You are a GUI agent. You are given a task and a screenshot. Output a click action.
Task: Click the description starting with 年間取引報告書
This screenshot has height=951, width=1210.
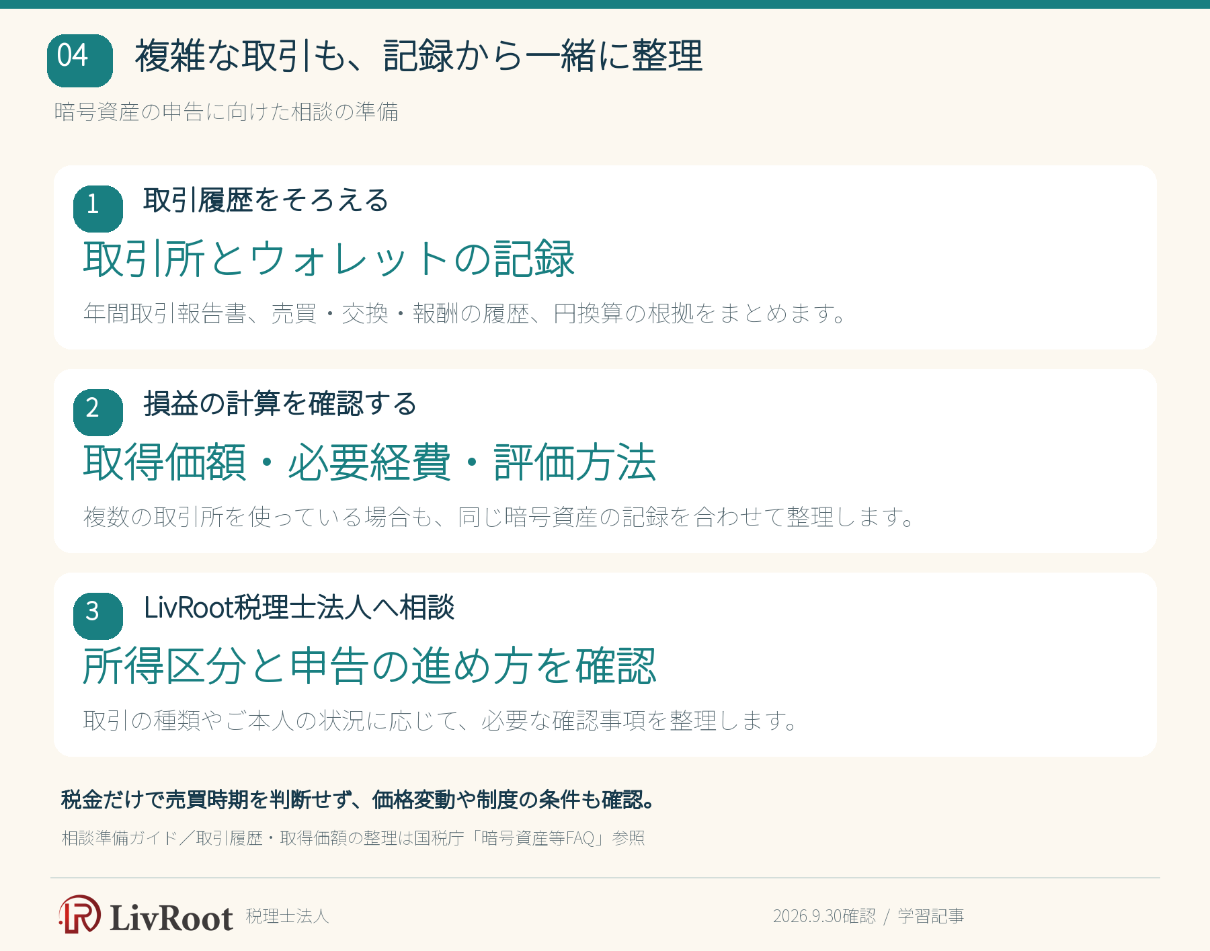pyautogui.click(x=465, y=313)
